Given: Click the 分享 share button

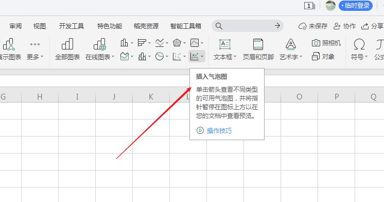Looking at the screenshot, I should (x=372, y=26).
